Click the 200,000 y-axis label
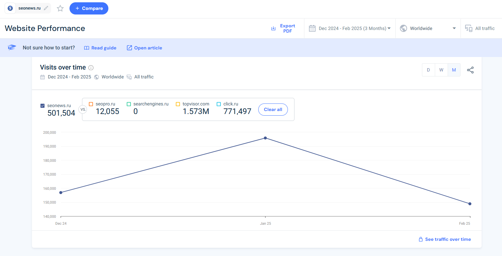 point(49,132)
